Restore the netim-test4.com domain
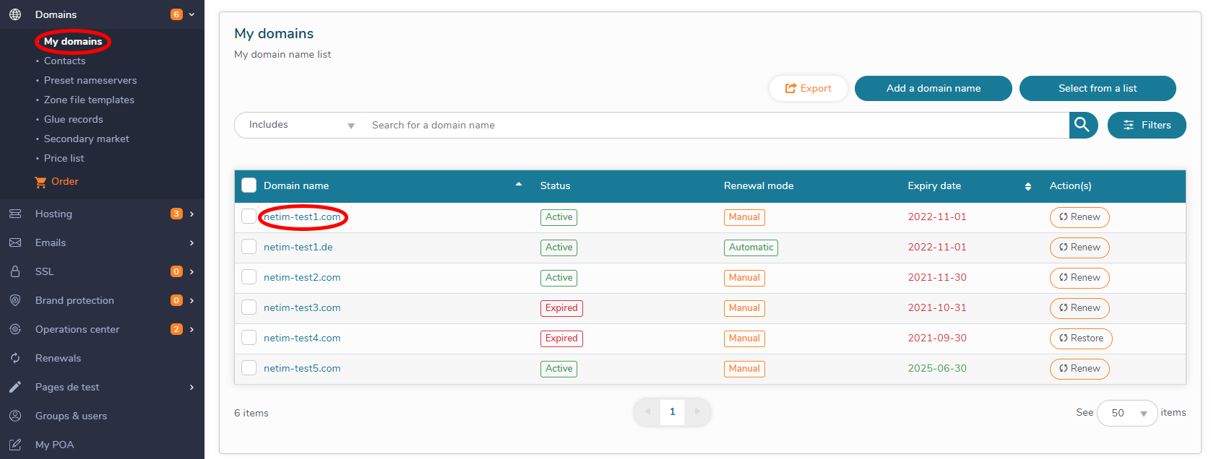This screenshot has height=459, width=1211. [1080, 338]
